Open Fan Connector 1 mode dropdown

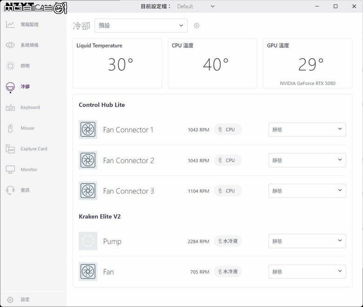(307, 130)
